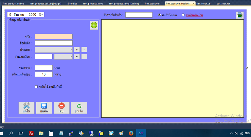Open the Error List tab
The height and width of the screenshot is (137, 251).
[72, 3]
